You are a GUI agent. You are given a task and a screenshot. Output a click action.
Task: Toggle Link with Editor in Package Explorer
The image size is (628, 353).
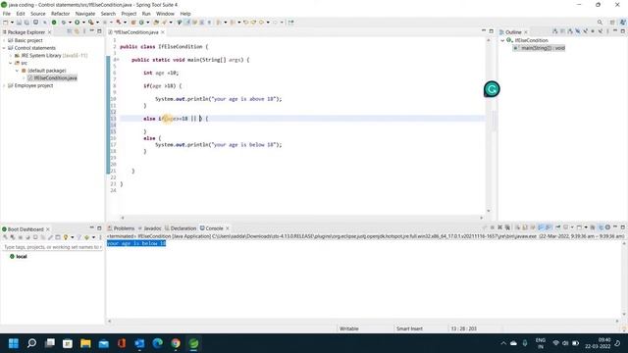77,31
